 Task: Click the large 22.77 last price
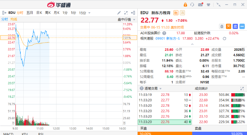150,20
